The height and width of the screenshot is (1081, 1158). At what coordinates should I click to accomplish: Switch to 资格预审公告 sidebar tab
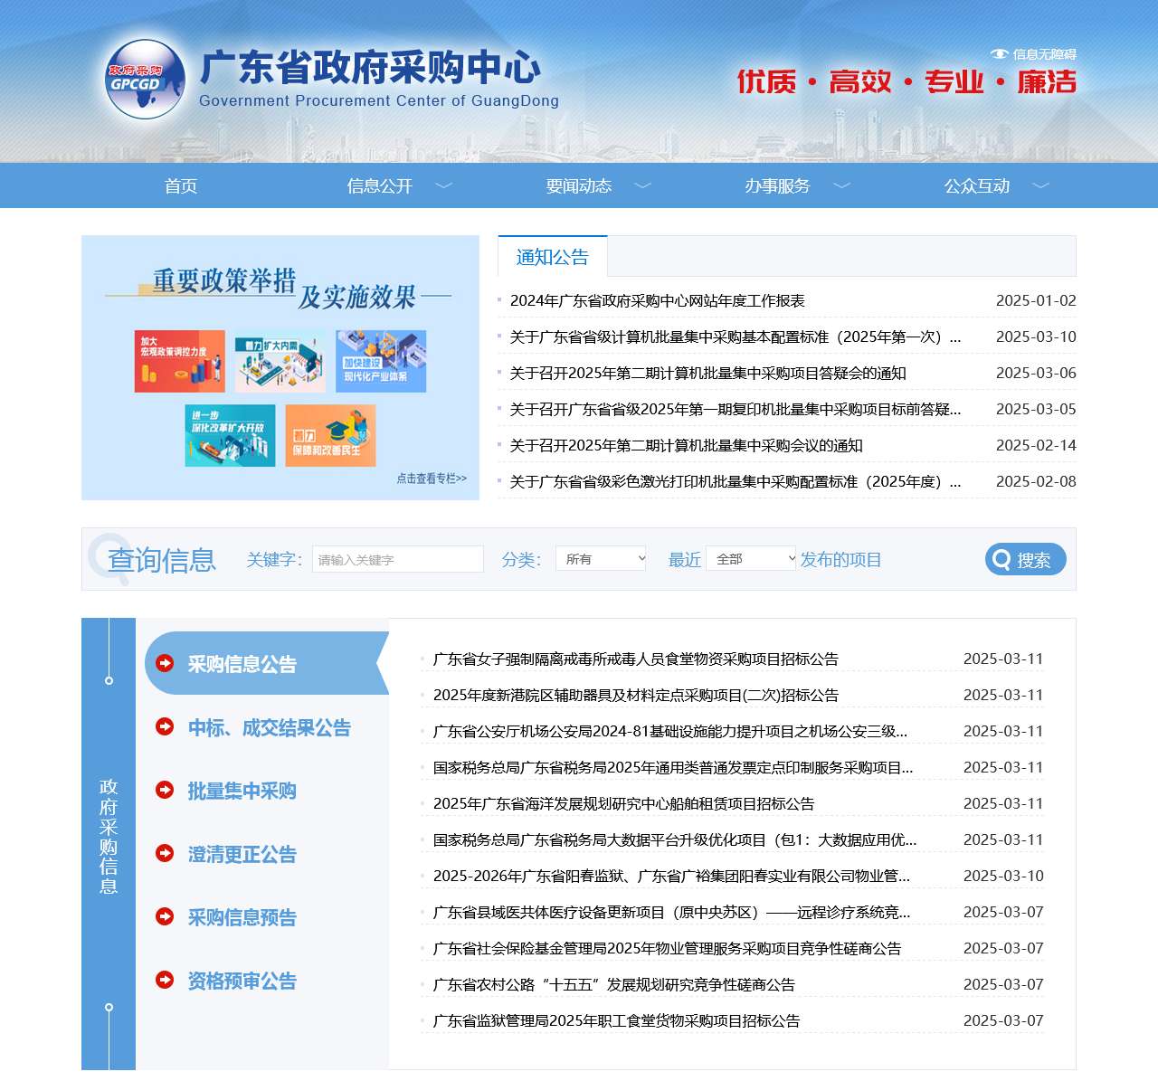point(242,981)
